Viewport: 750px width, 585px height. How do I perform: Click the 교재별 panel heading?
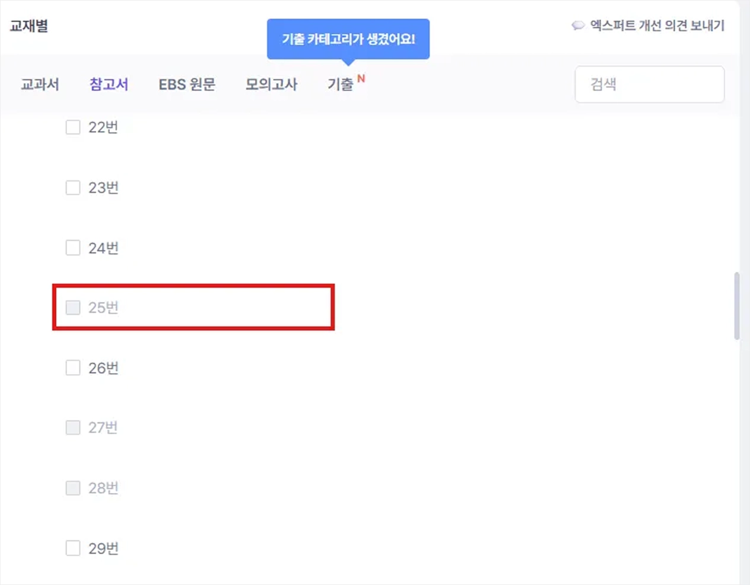coord(29,26)
